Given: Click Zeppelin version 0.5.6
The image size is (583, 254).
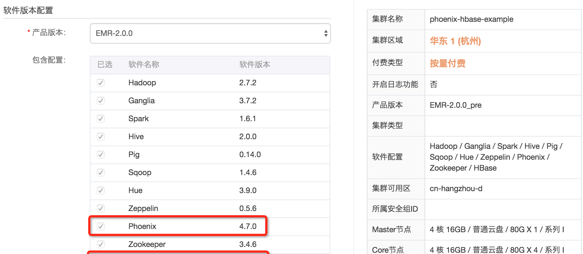Looking at the screenshot, I should (x=248, y=208).
